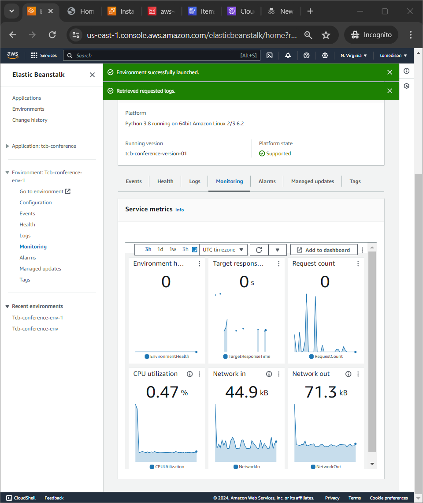
Task: Open CloudShell in the footer bar
Action: pos(21,498)
